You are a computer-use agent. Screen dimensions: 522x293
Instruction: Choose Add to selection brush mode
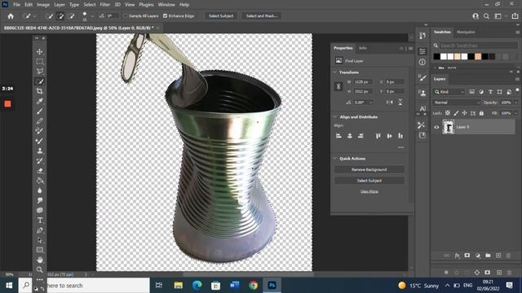[x=60, y=16]
